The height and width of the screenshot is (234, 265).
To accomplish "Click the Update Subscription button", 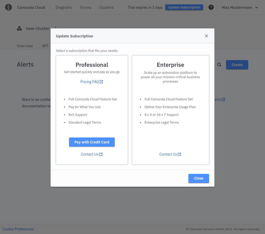I will [x=184, y=7].
